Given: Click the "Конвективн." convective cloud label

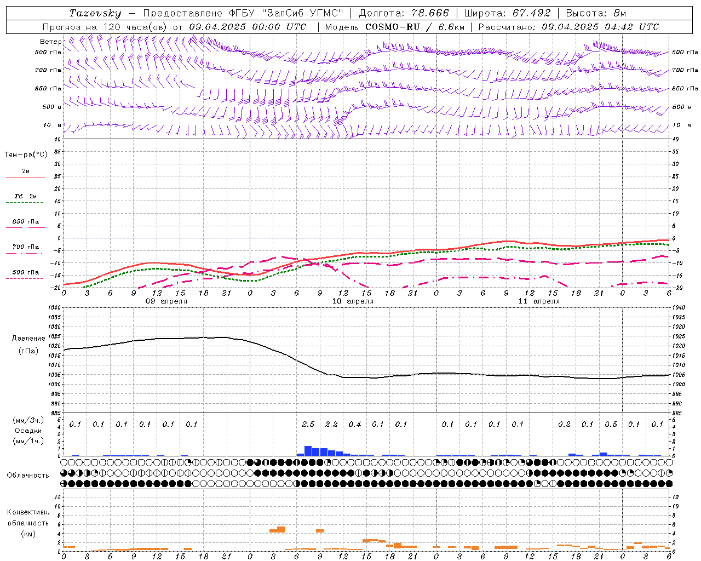Looking at the screenshot, I should (28, 512).
